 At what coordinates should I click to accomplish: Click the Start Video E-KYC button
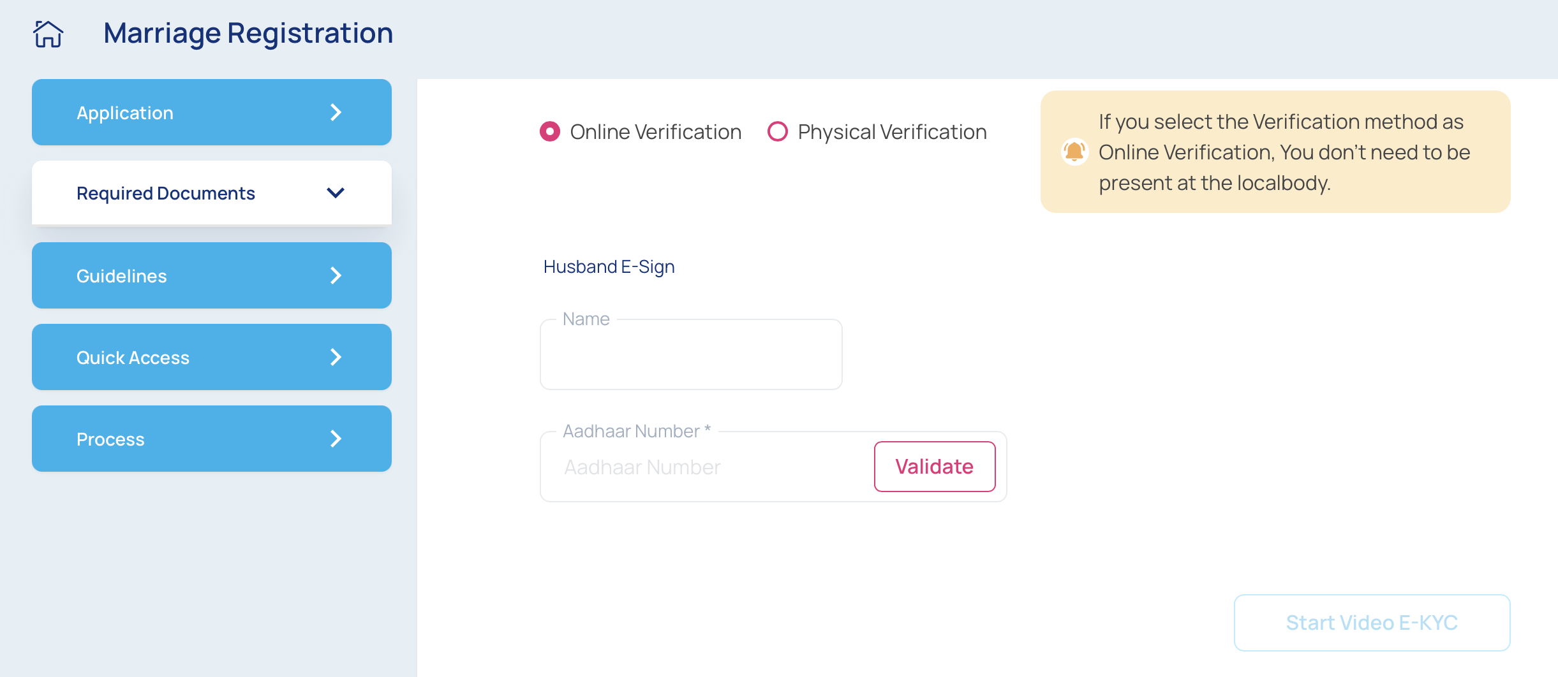tap(1372, 623)
